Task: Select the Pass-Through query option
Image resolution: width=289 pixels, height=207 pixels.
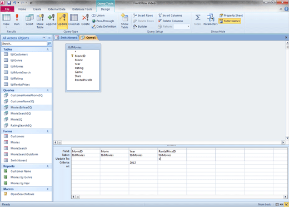Action: [x=103, y=21]
